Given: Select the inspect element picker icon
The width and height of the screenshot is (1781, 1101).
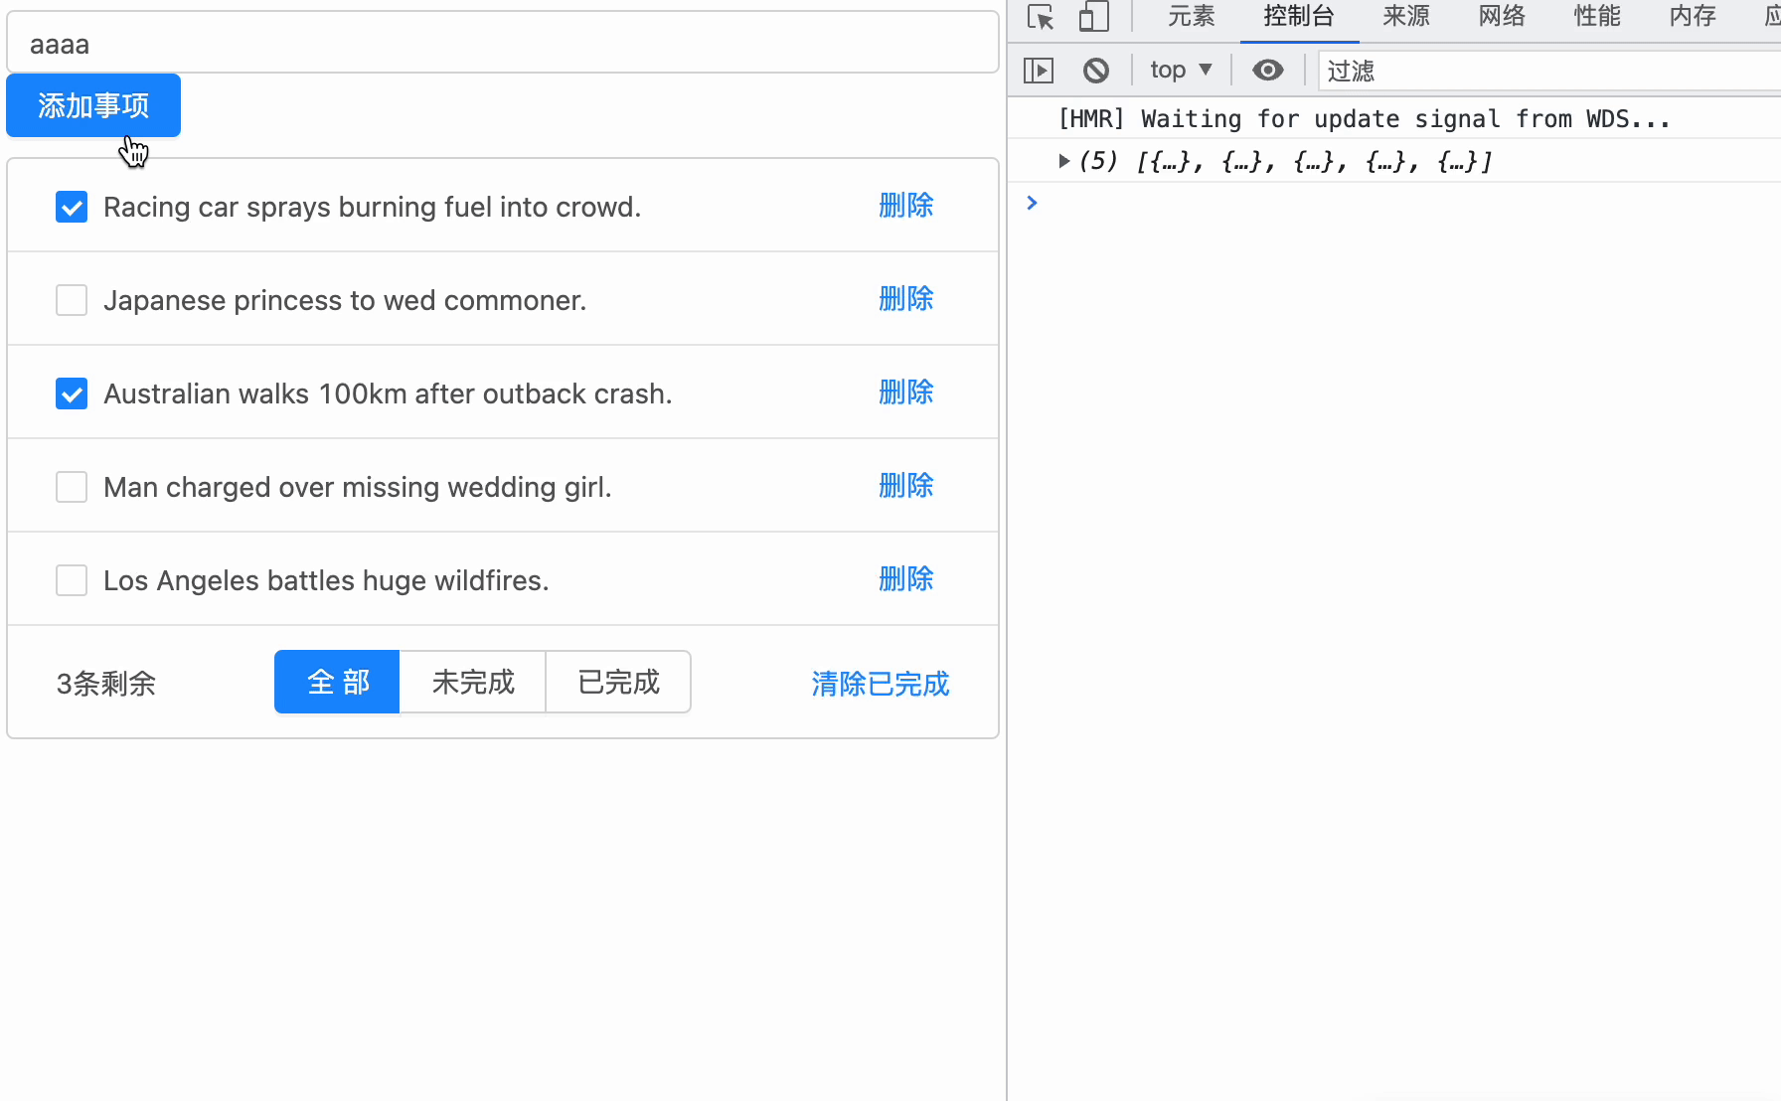Looking at the screenshot, I should (1041, 17).
